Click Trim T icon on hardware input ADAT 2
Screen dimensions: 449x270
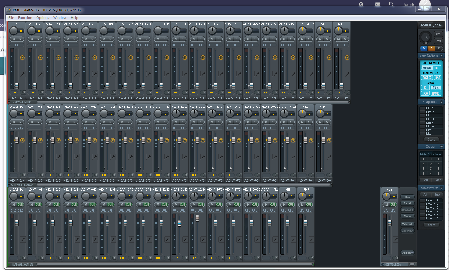pos(41,57)
